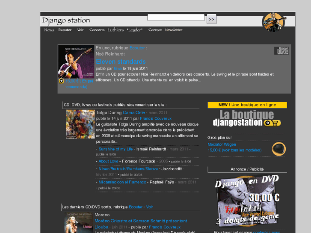
Task: Click the Django guitarist logo
Action: click(274, 22)
